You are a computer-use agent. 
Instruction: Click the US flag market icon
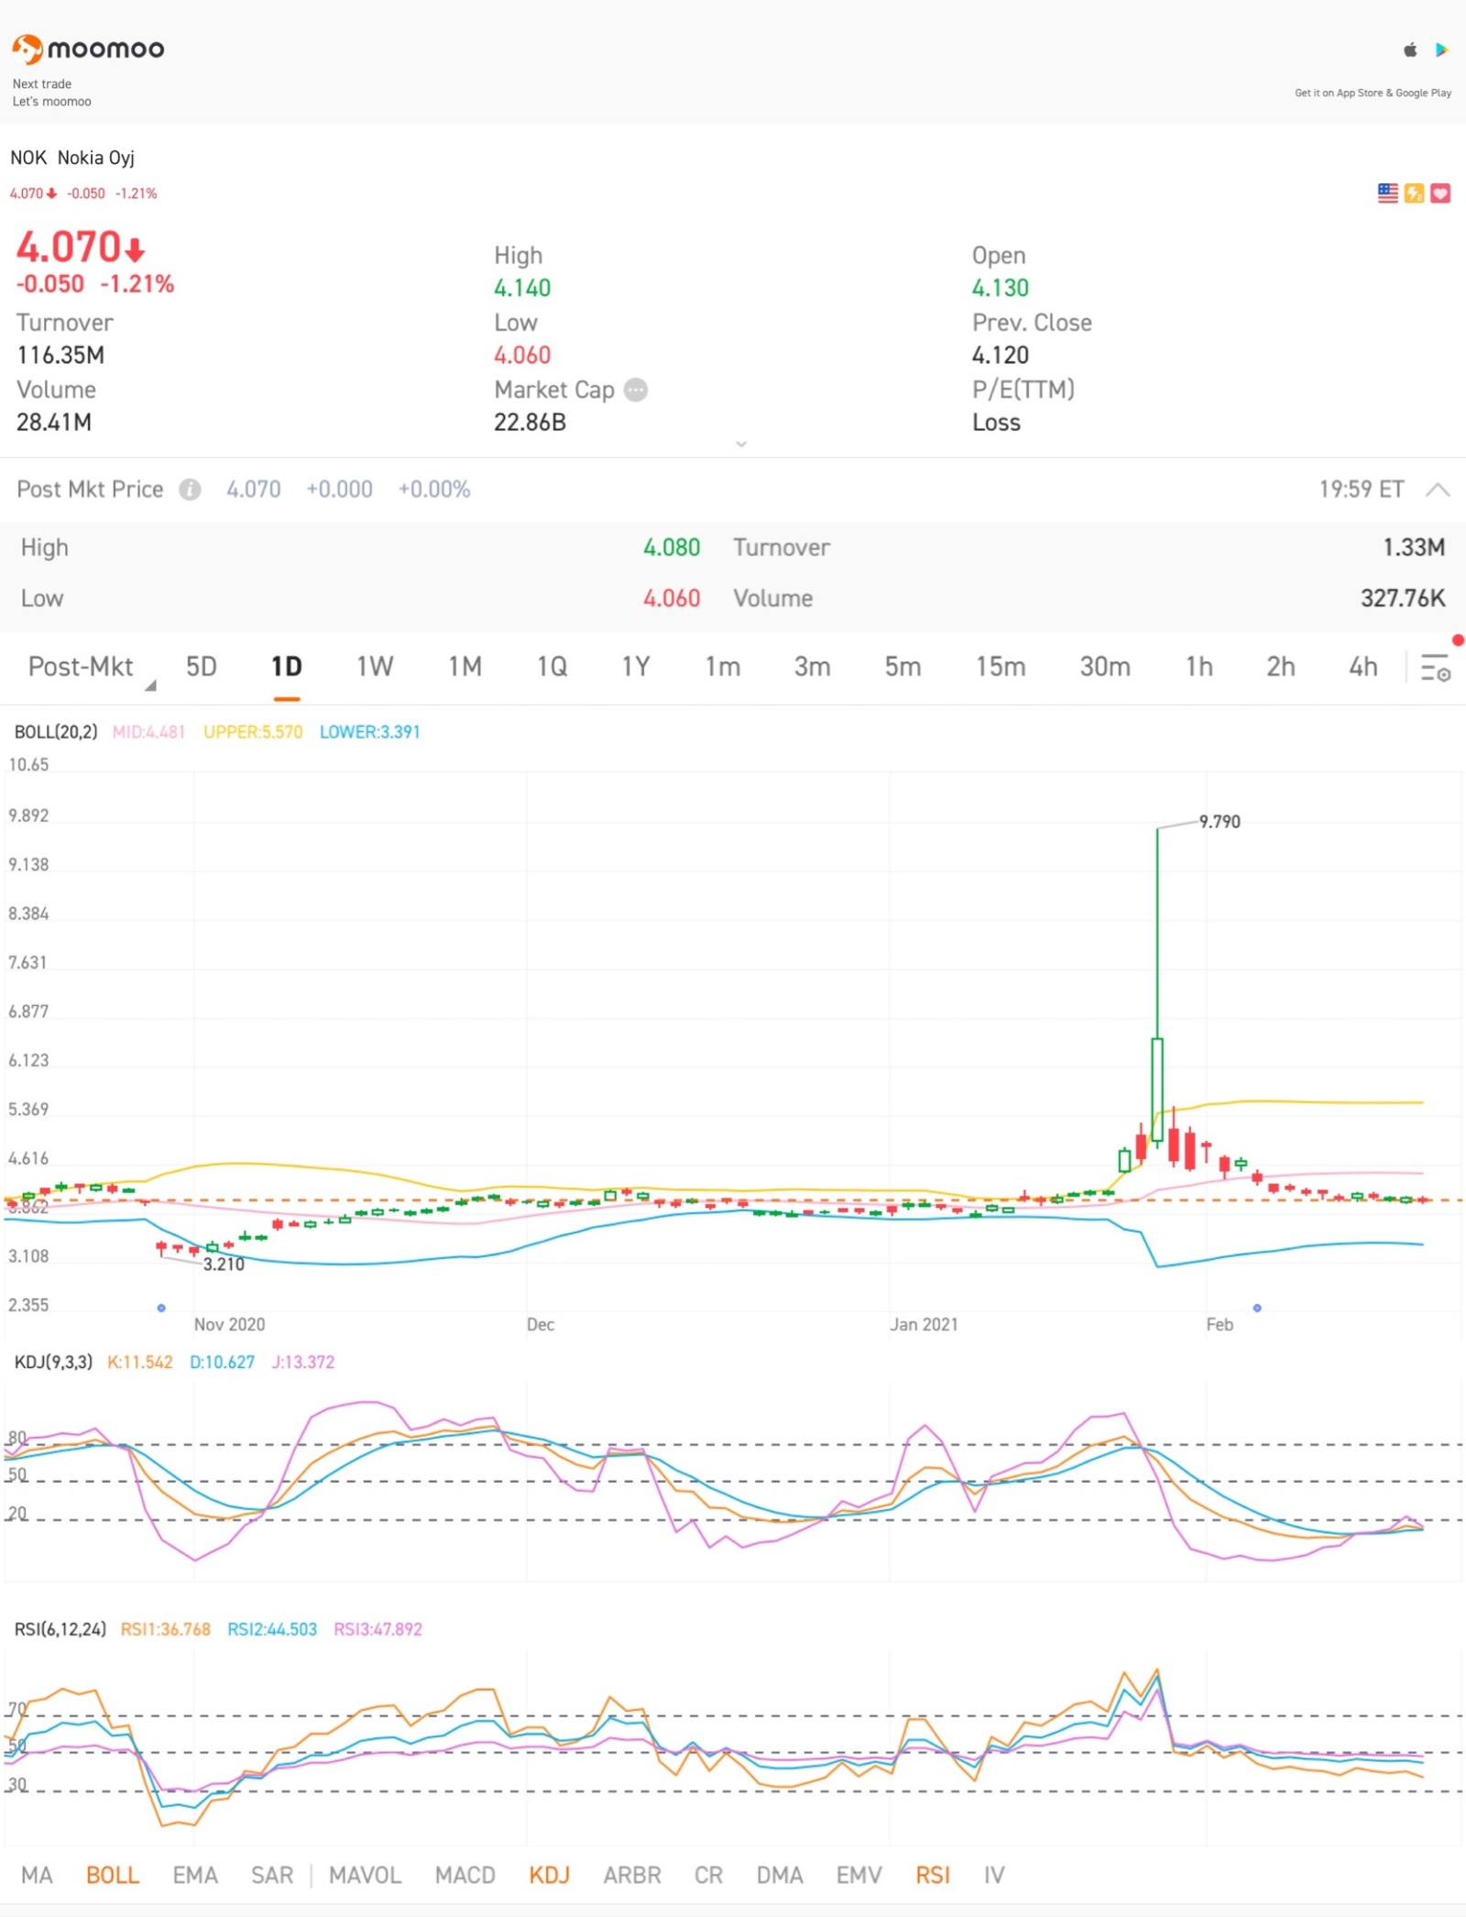point(1388,193)
